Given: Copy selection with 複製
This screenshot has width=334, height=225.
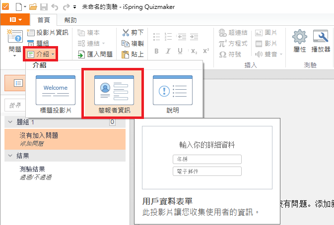Looking at the screenshot, I should (133, 44).
